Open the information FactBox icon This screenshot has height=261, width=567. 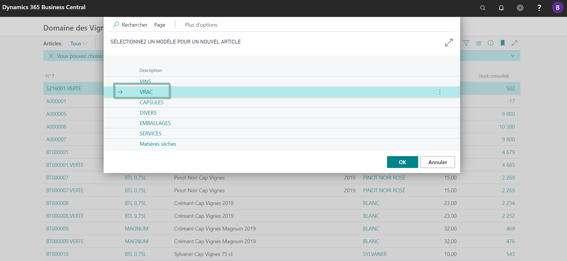(x=491, y=43)
